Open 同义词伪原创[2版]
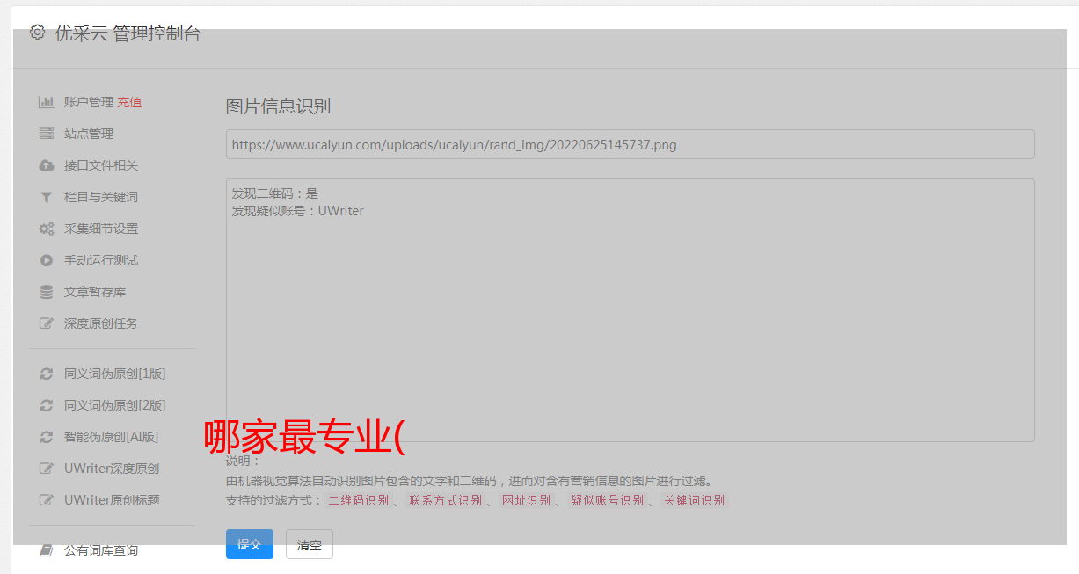1079x574 pixels. coord(115,405)
